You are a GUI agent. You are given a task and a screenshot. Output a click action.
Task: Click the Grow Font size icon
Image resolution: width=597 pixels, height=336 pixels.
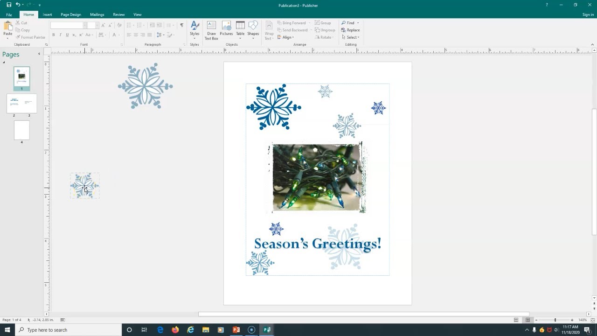pos(103,25)
